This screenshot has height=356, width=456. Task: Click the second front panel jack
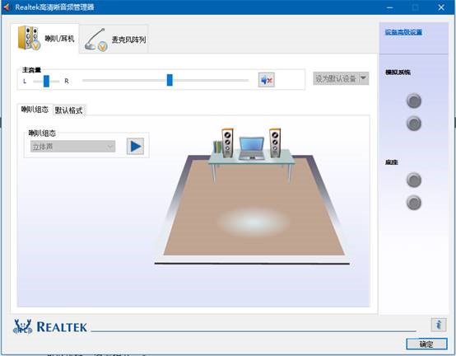[414, 203]
